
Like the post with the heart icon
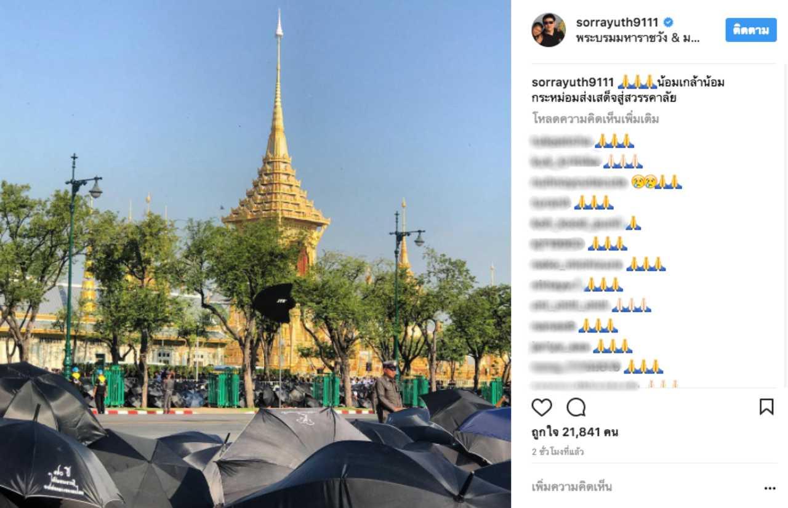coord(542,407)
